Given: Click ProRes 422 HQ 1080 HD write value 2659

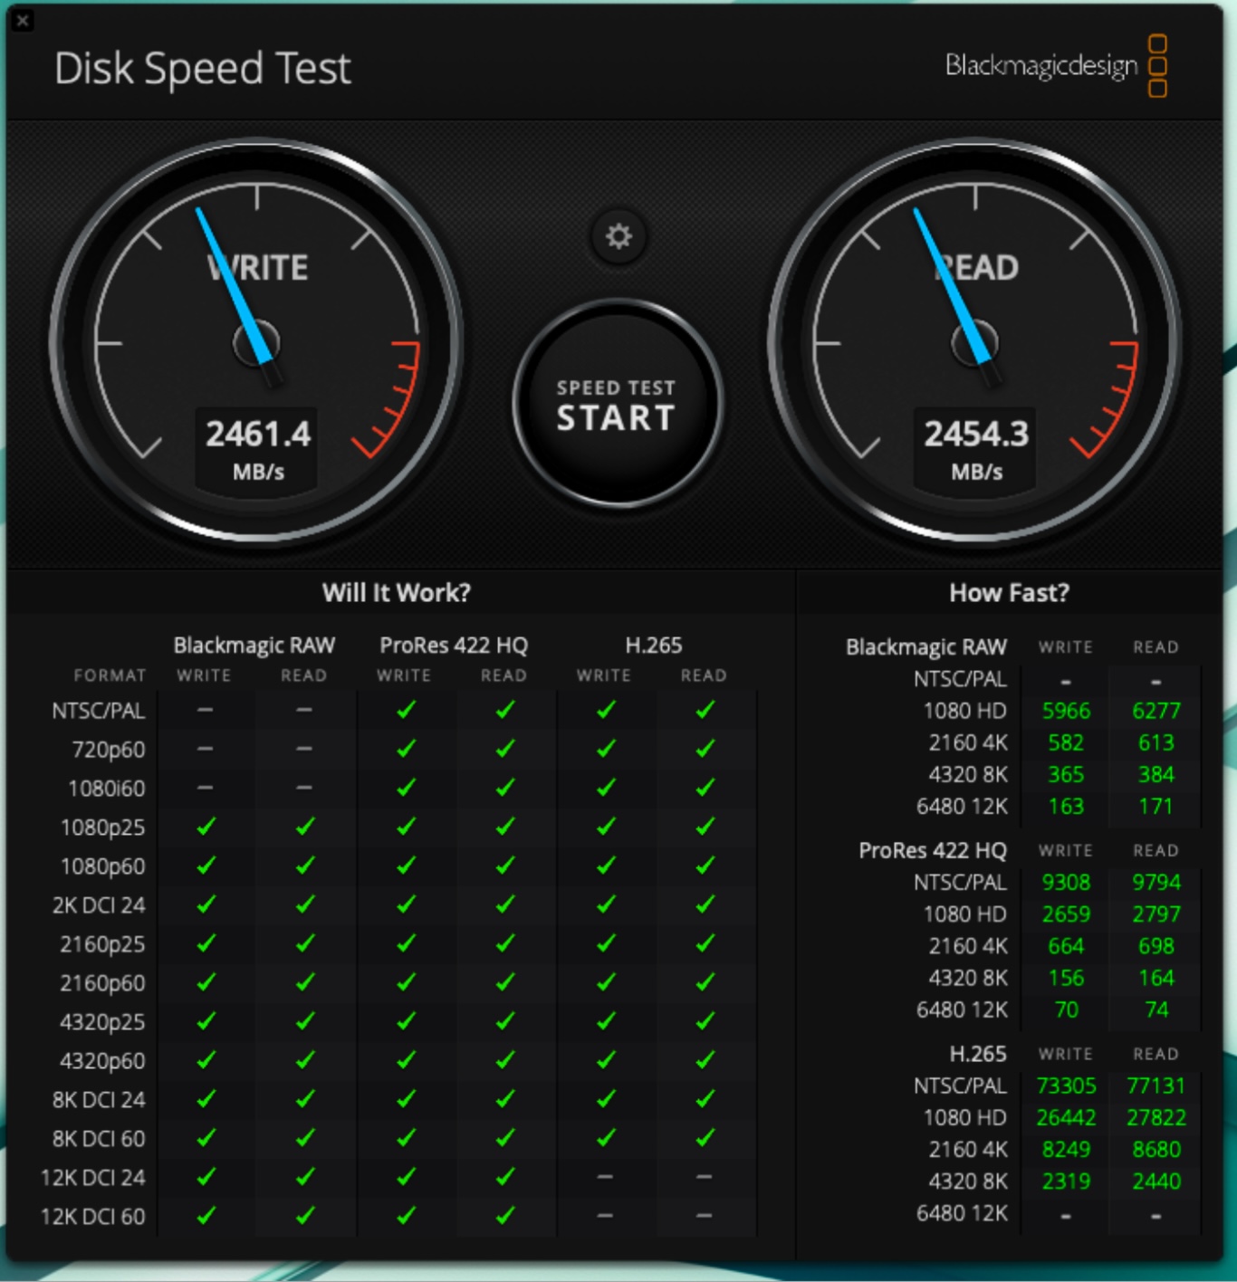Looking at the screenshot, I should (x=1066, y=914).
